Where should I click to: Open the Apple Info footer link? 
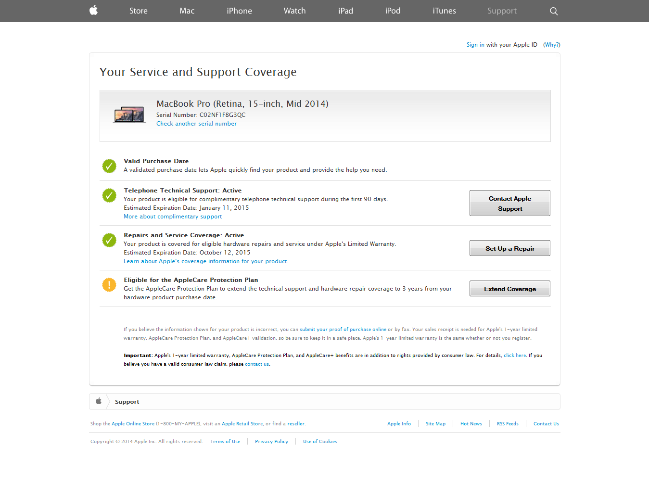coord(399,424)
